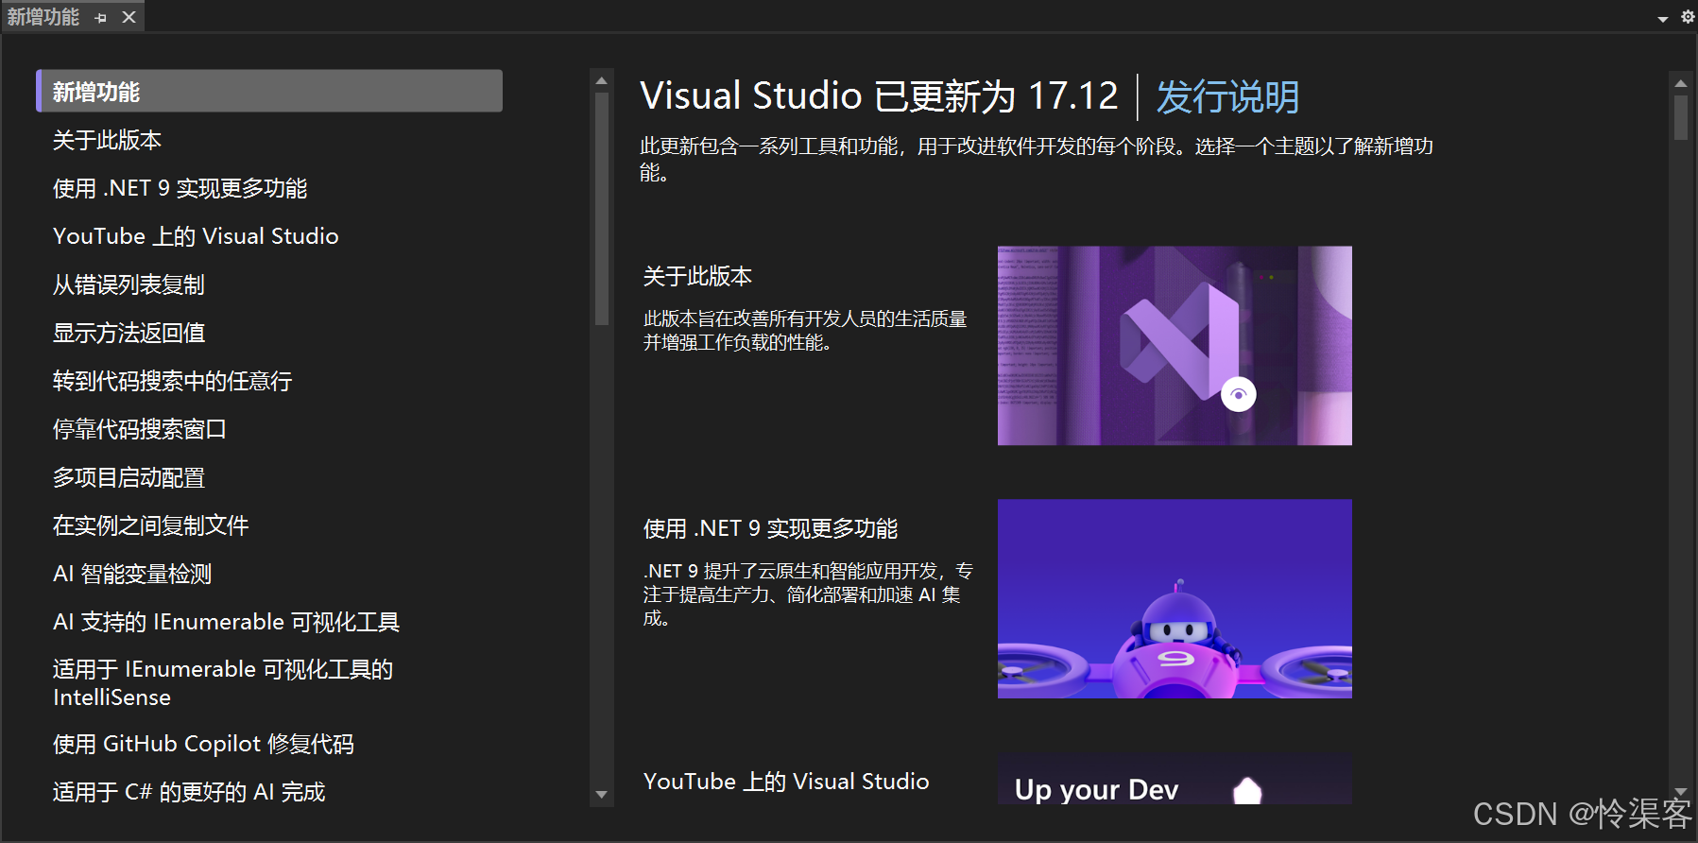Select 适用于 IEnumerable 可视化工具的 IntelliSense

point(223,683)
